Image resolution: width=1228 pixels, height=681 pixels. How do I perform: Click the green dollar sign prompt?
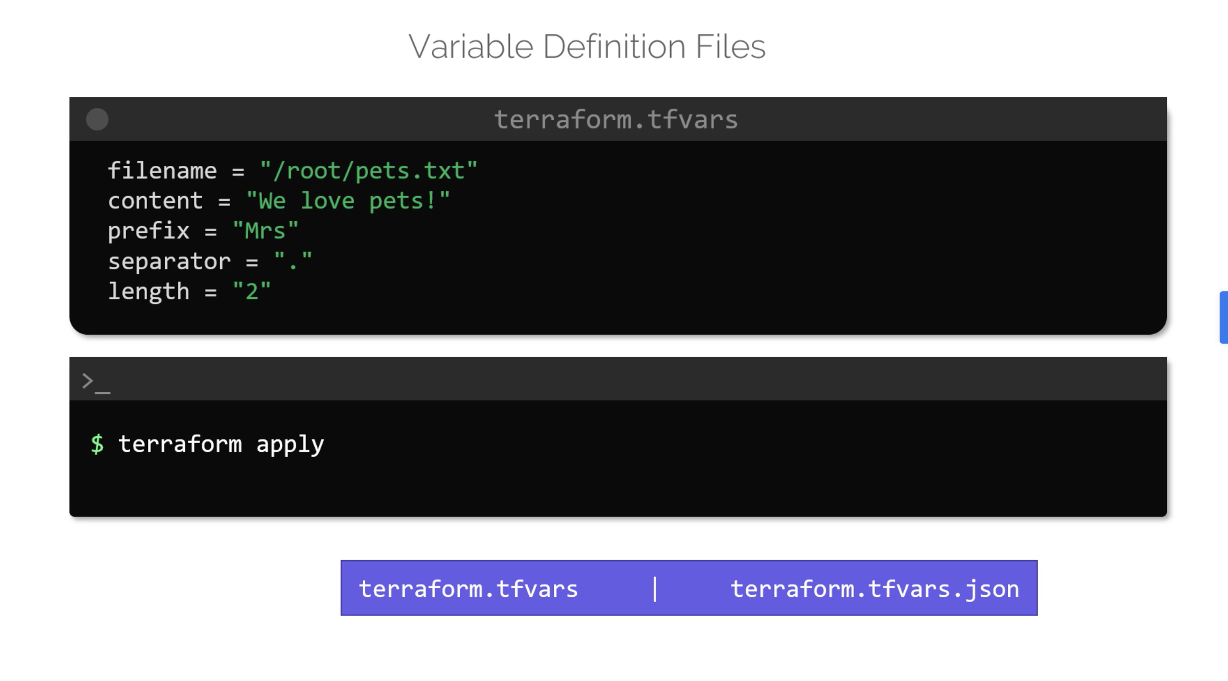pos(97,444)
